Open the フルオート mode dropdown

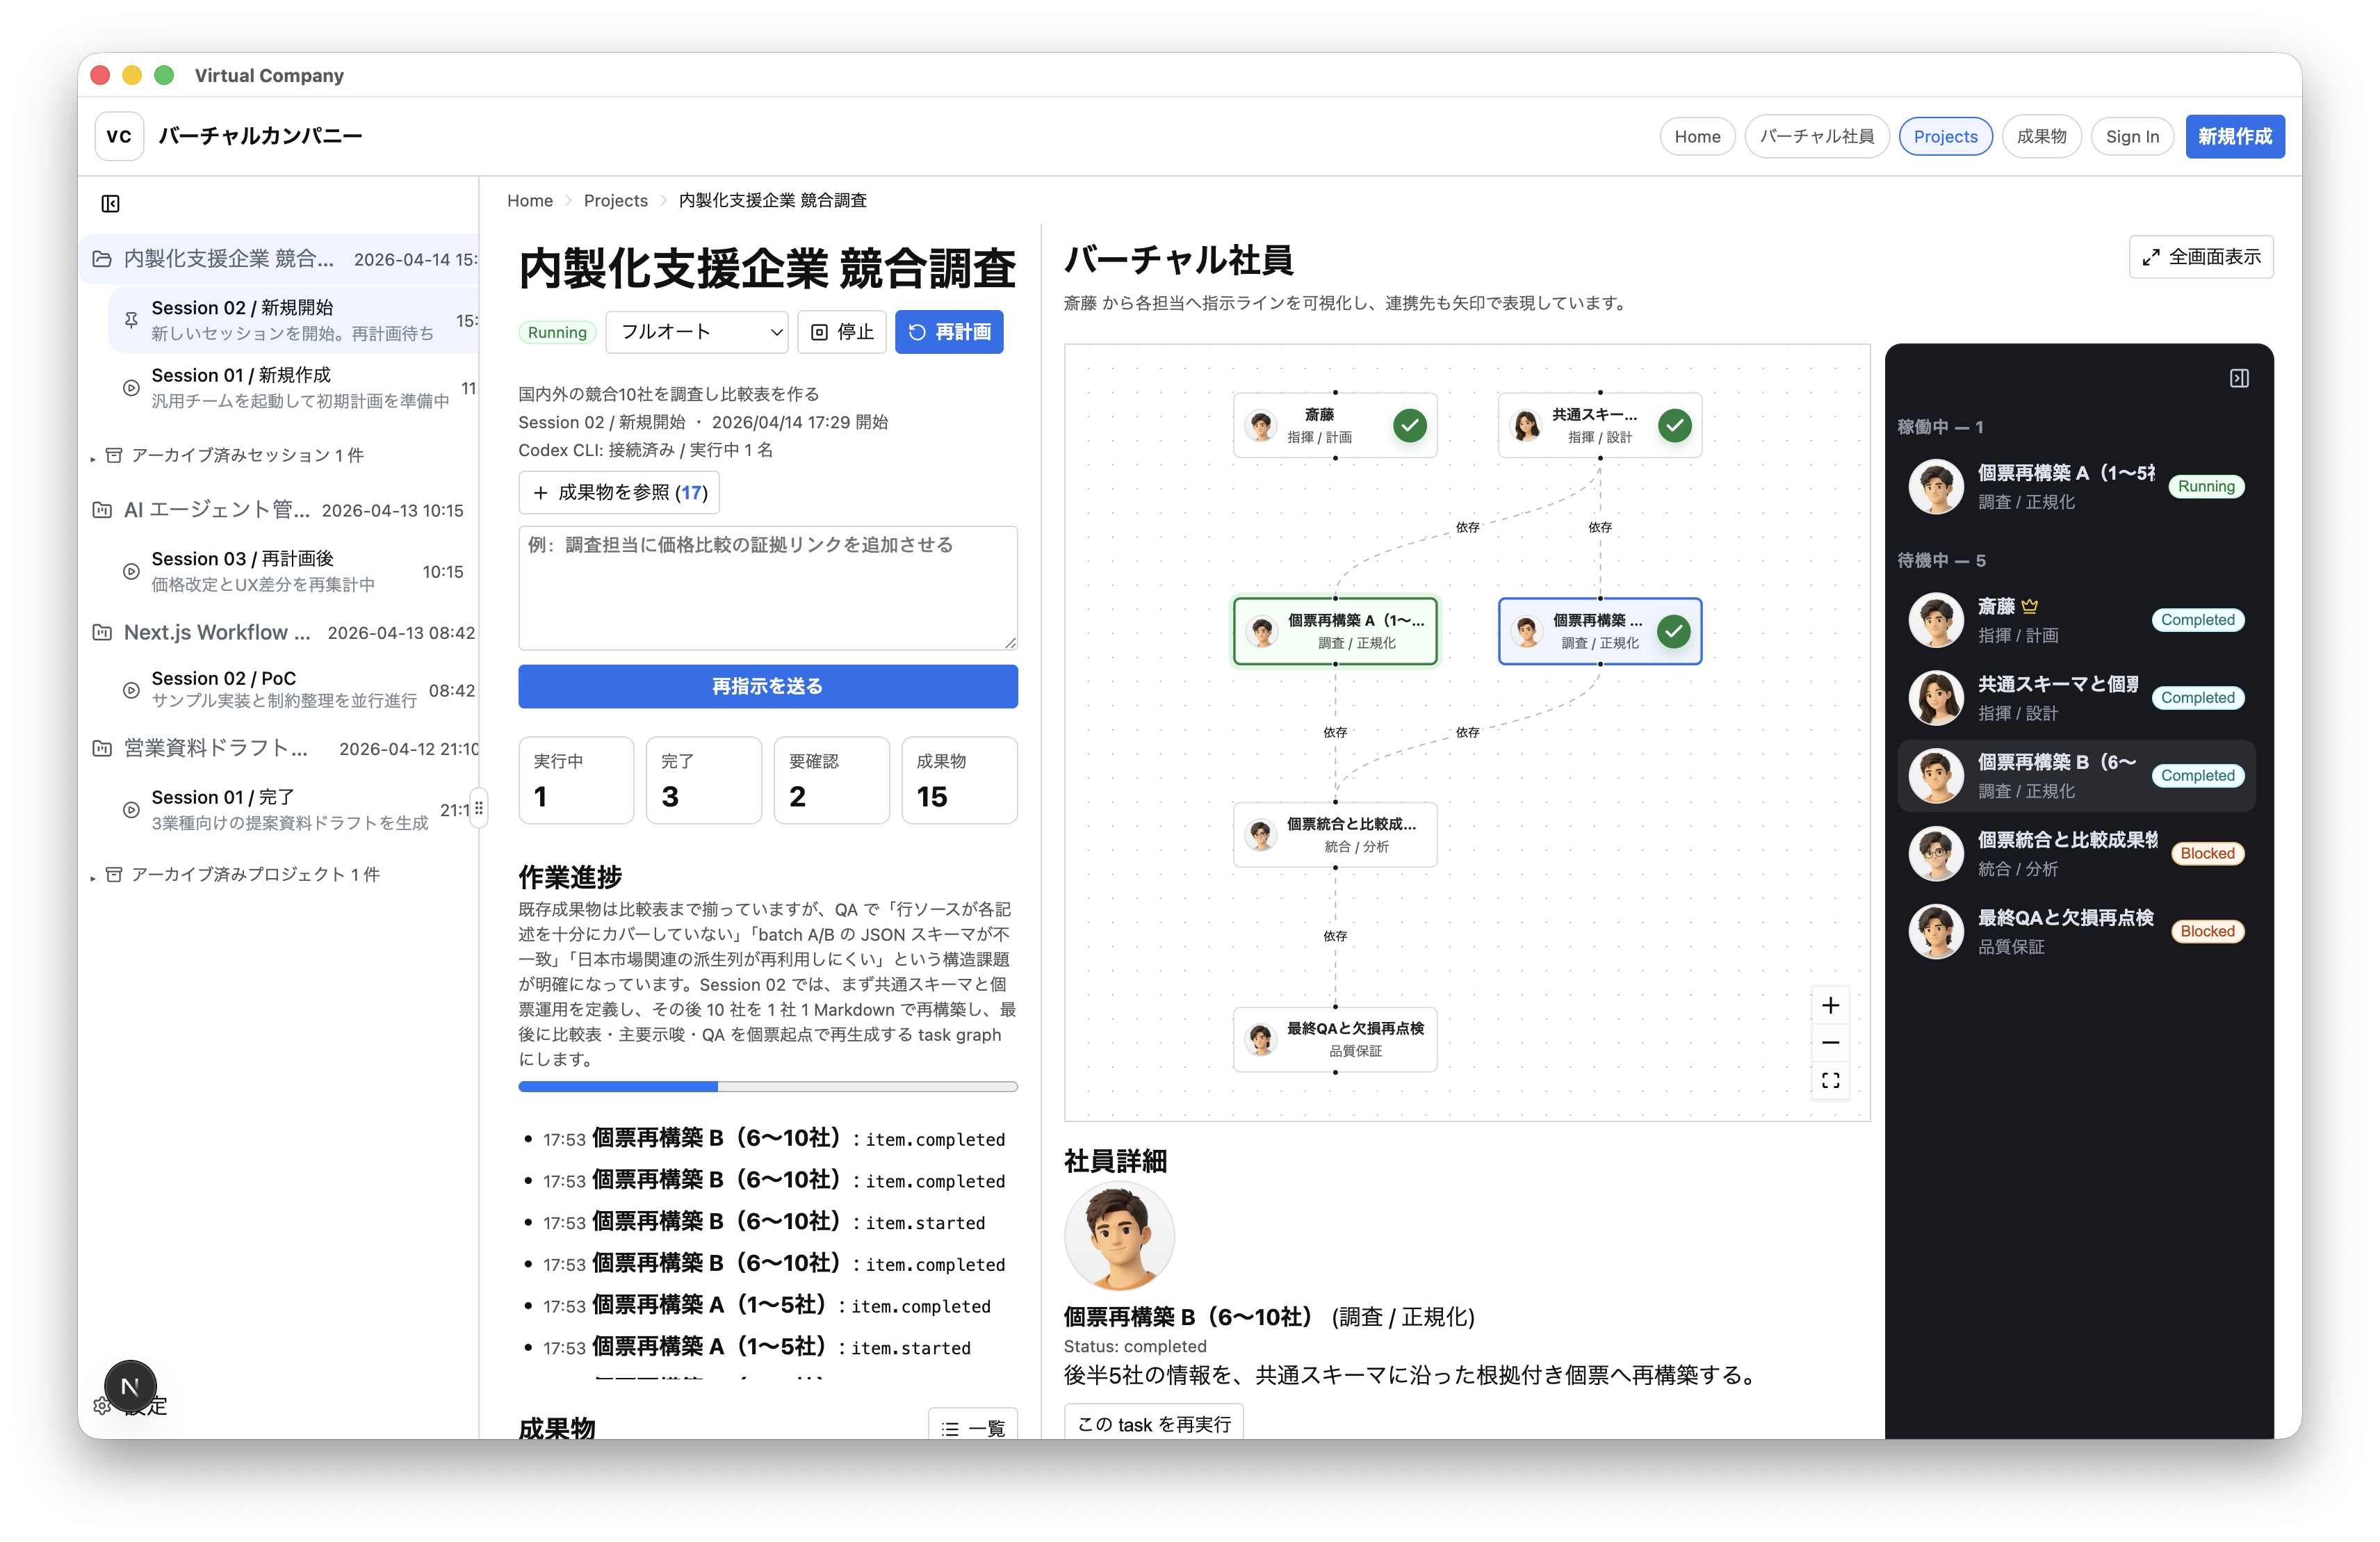pyautogui.click(x=697, y=331)
